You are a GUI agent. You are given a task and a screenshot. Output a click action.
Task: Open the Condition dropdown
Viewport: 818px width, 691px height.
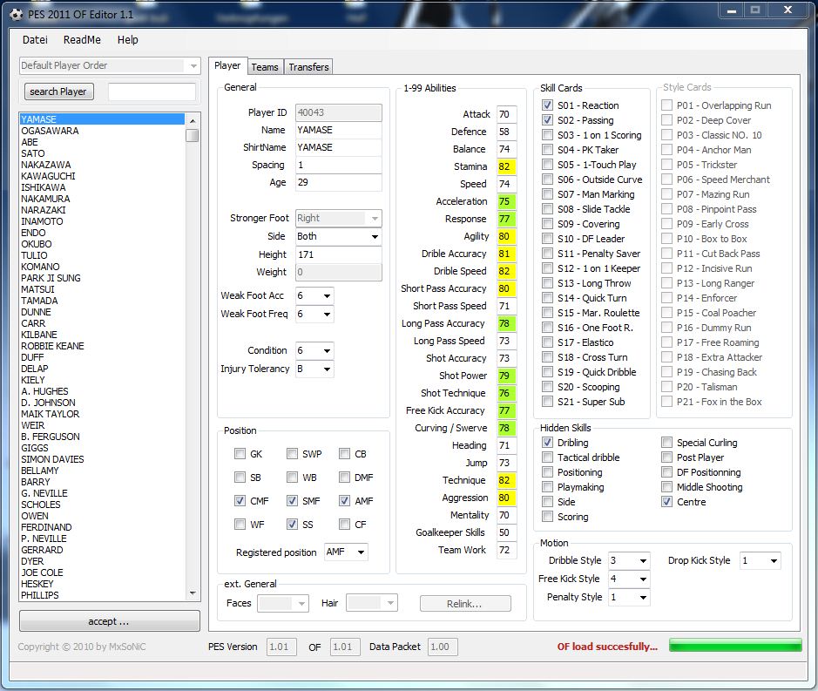(315, 350)
